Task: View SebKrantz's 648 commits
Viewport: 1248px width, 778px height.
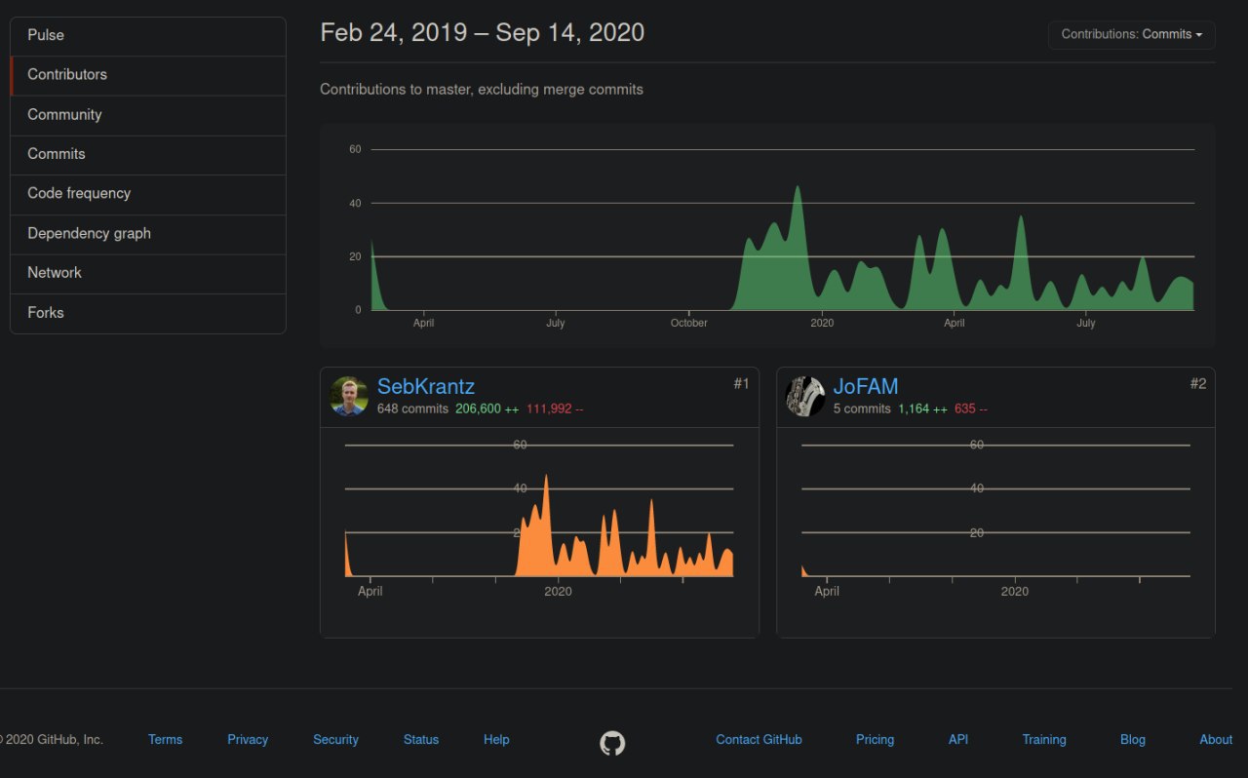Action: pyautogui.click(x=412, y=409)
